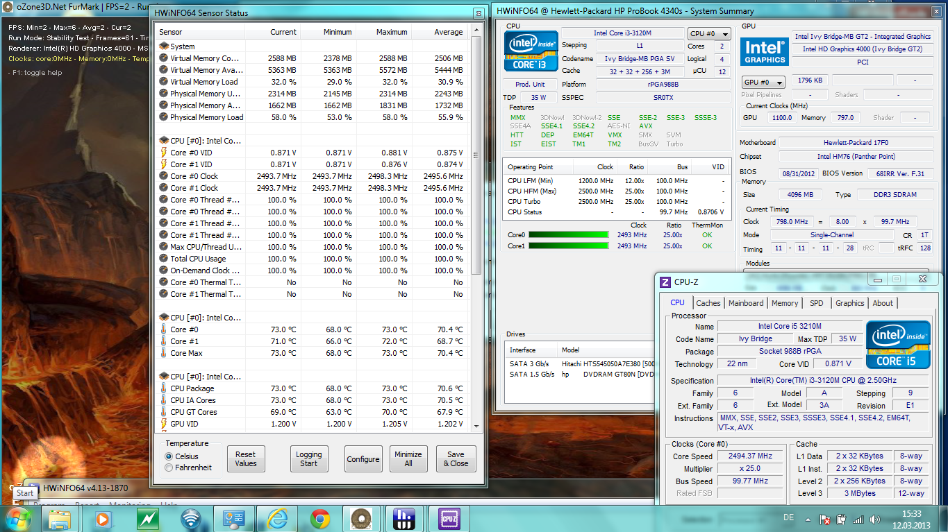The image size is (948, 532).
Task: Open the FurMark taskbar icon
Action: [360, 518]
